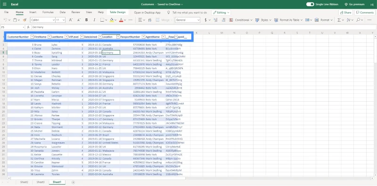Screen dimensions: 377x186
Task: Open the DateJoined filter dropdown
Action: tap(100, 37)
